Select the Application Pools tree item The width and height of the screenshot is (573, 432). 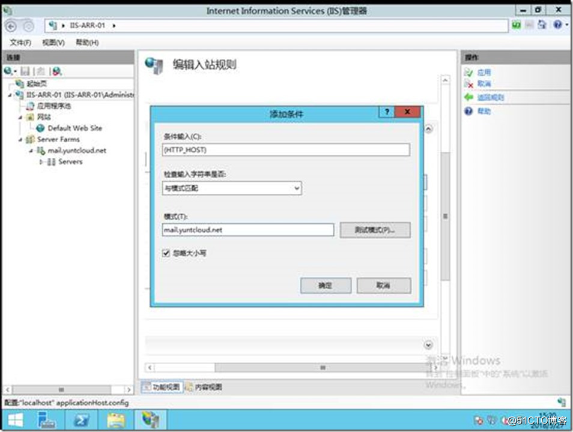(54, 106)
